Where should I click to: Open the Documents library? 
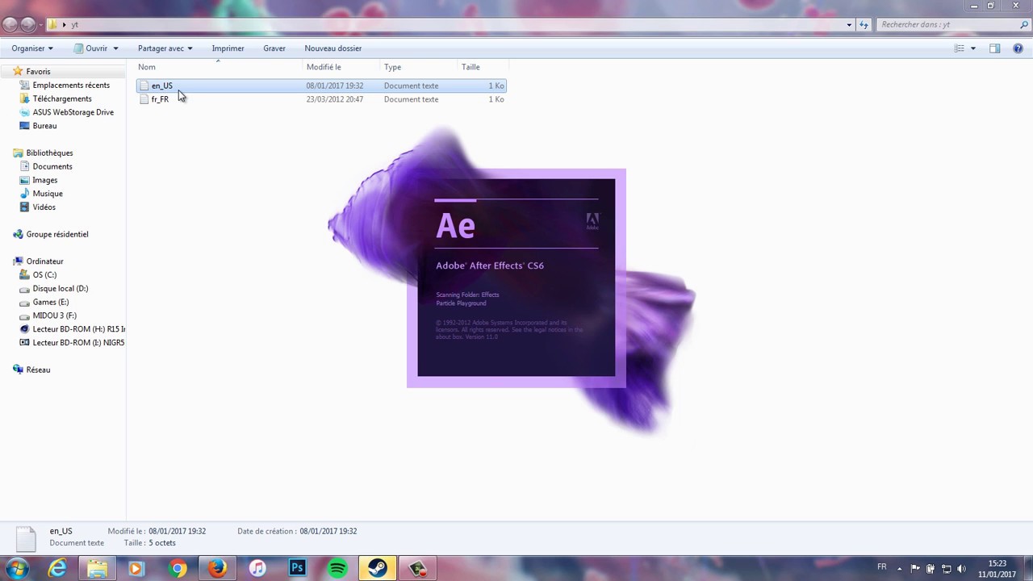(x=52, y=167)
